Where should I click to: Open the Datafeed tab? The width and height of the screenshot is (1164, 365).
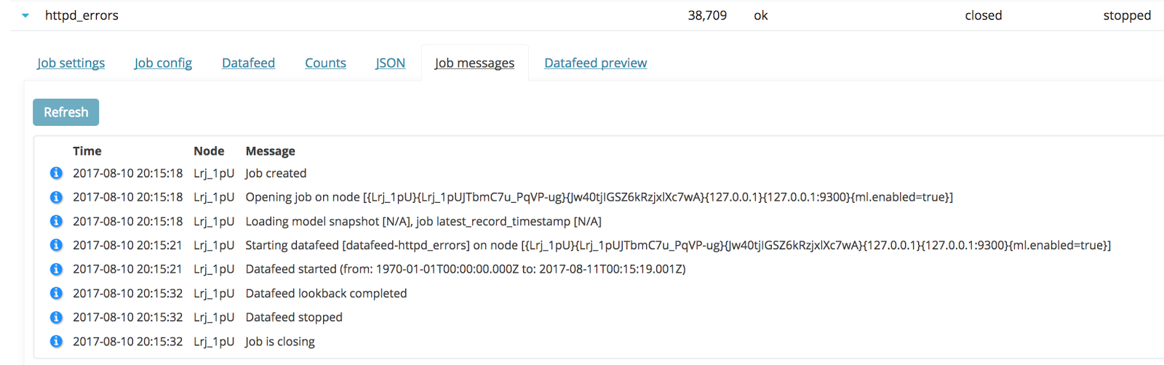click(x=248, y=63)
